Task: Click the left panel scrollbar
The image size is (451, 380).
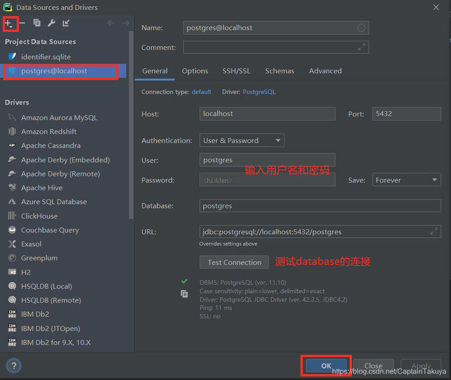Action: point(131,125)
